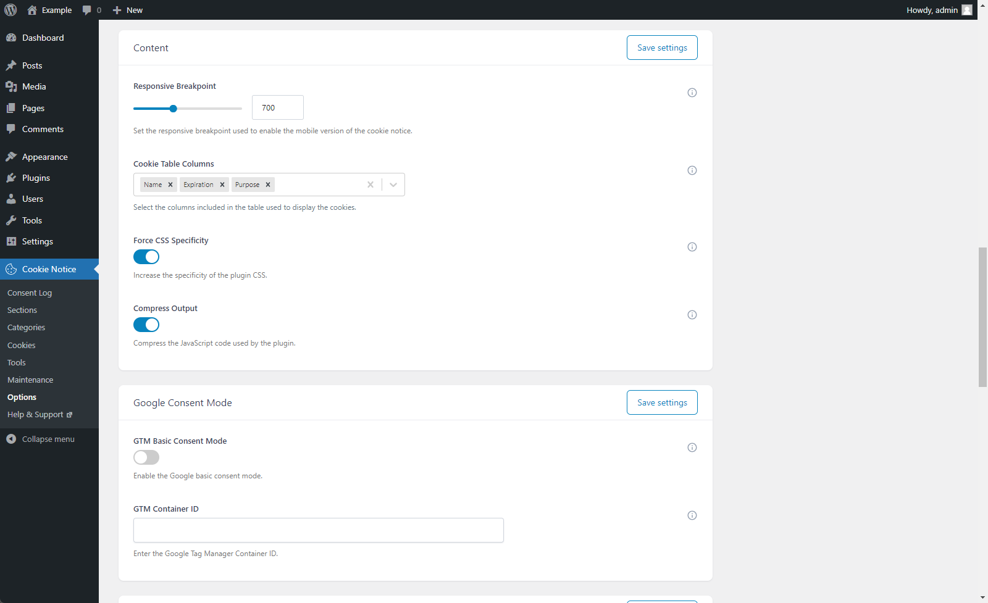Show info for Force CSS Specificity

pos(692,247)
